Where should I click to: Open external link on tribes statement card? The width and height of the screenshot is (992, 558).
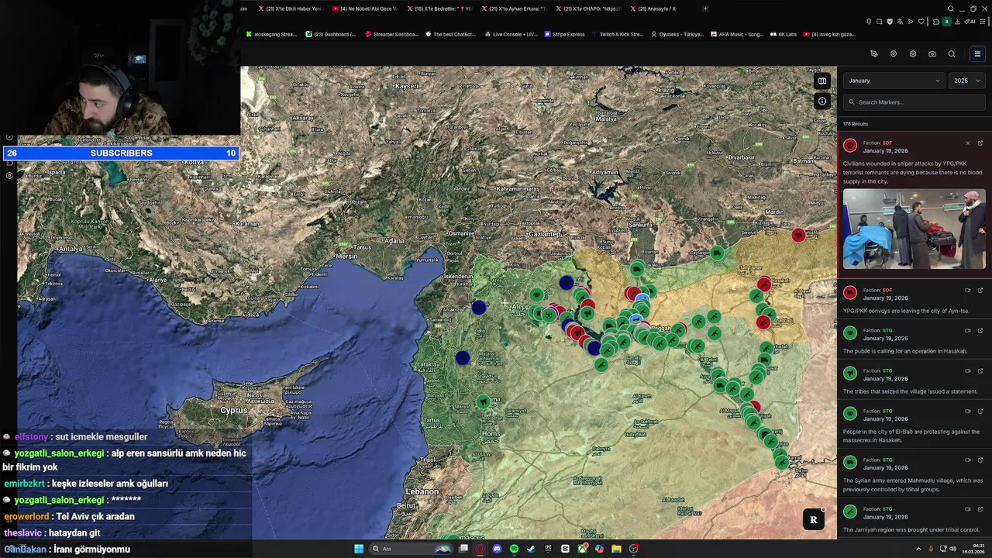tap(980, 371)
